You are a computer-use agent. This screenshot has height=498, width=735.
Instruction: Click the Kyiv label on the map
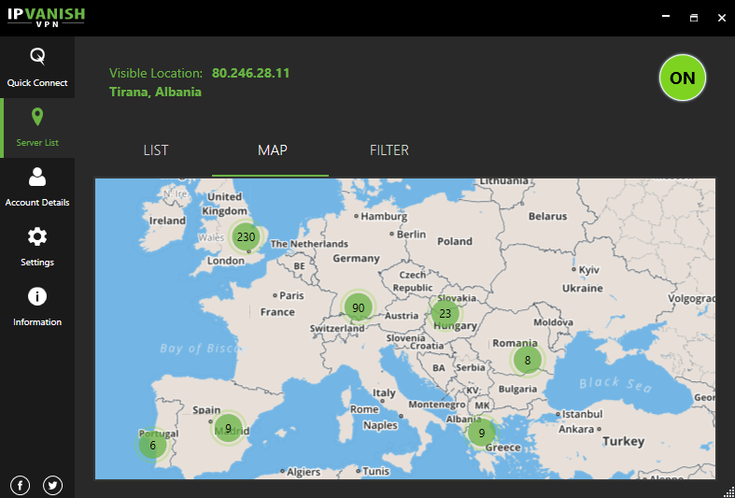coord(588,270)
